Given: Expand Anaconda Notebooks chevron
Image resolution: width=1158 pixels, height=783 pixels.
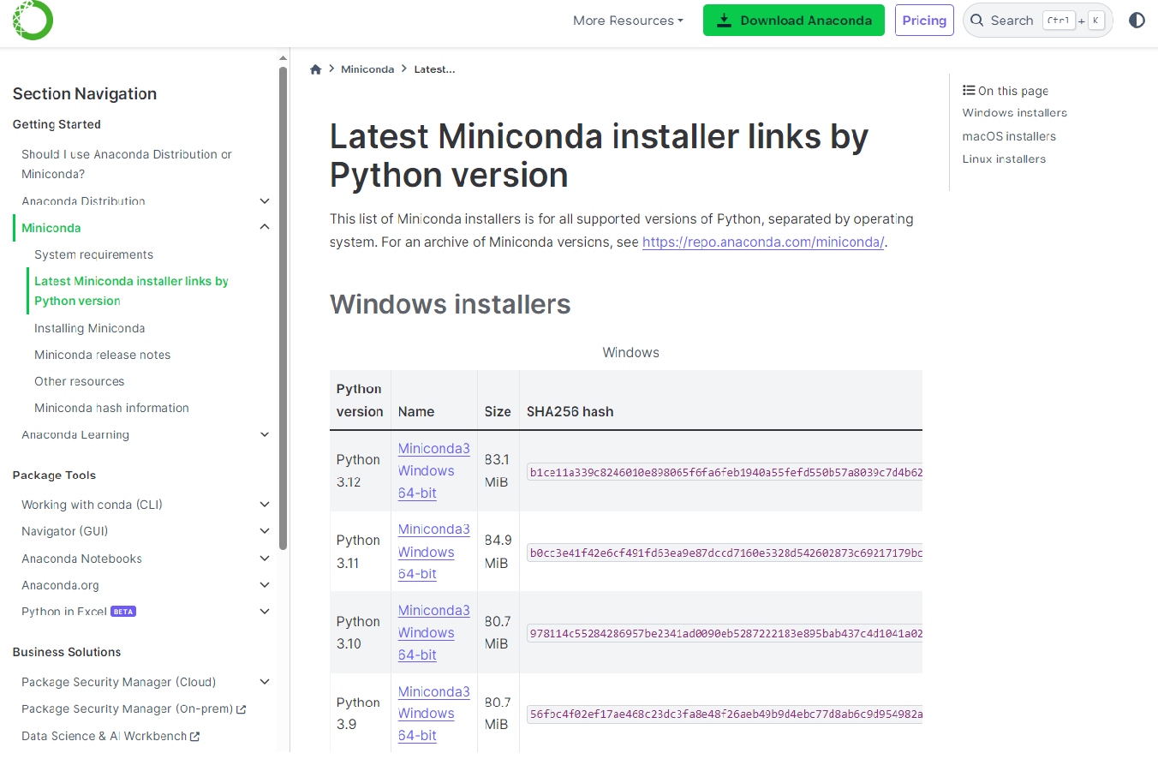Looking at the screenshot, I should [x=265, y=559].
